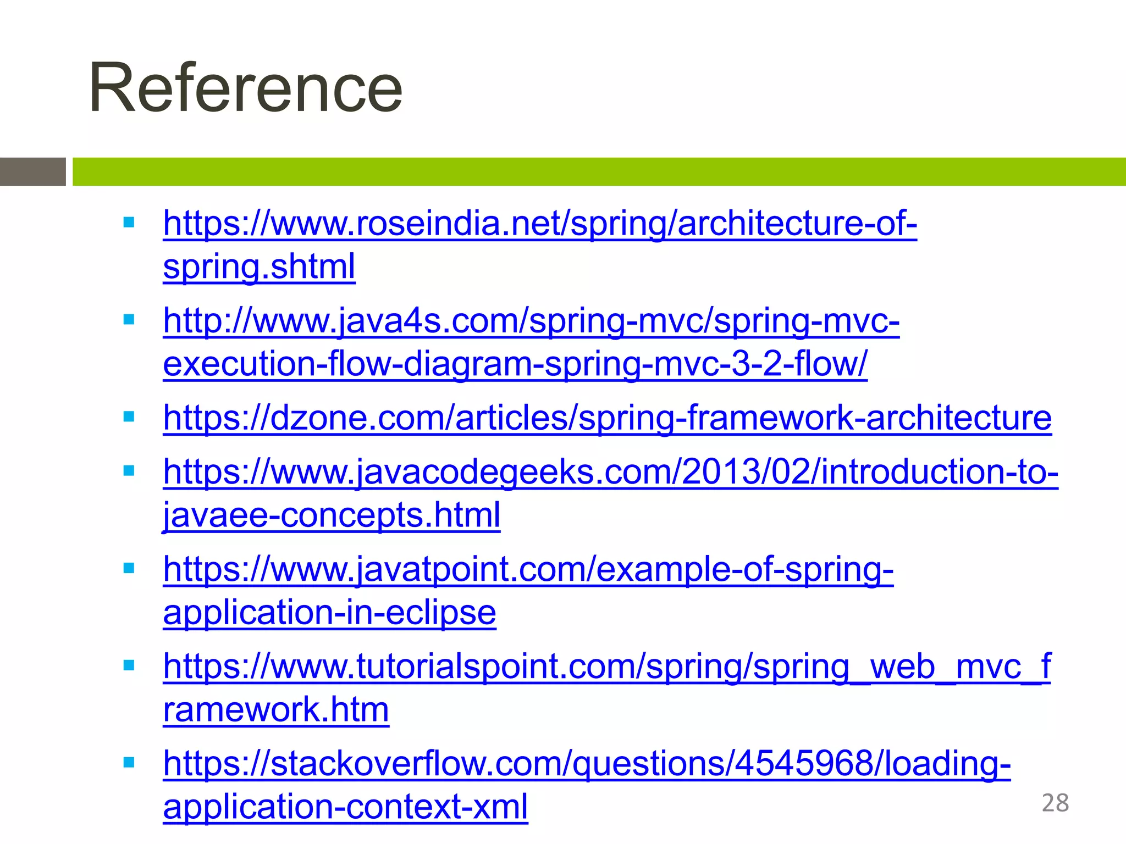
Task: Click the blue bullet beside roseindia link
Action: (129, 223)
